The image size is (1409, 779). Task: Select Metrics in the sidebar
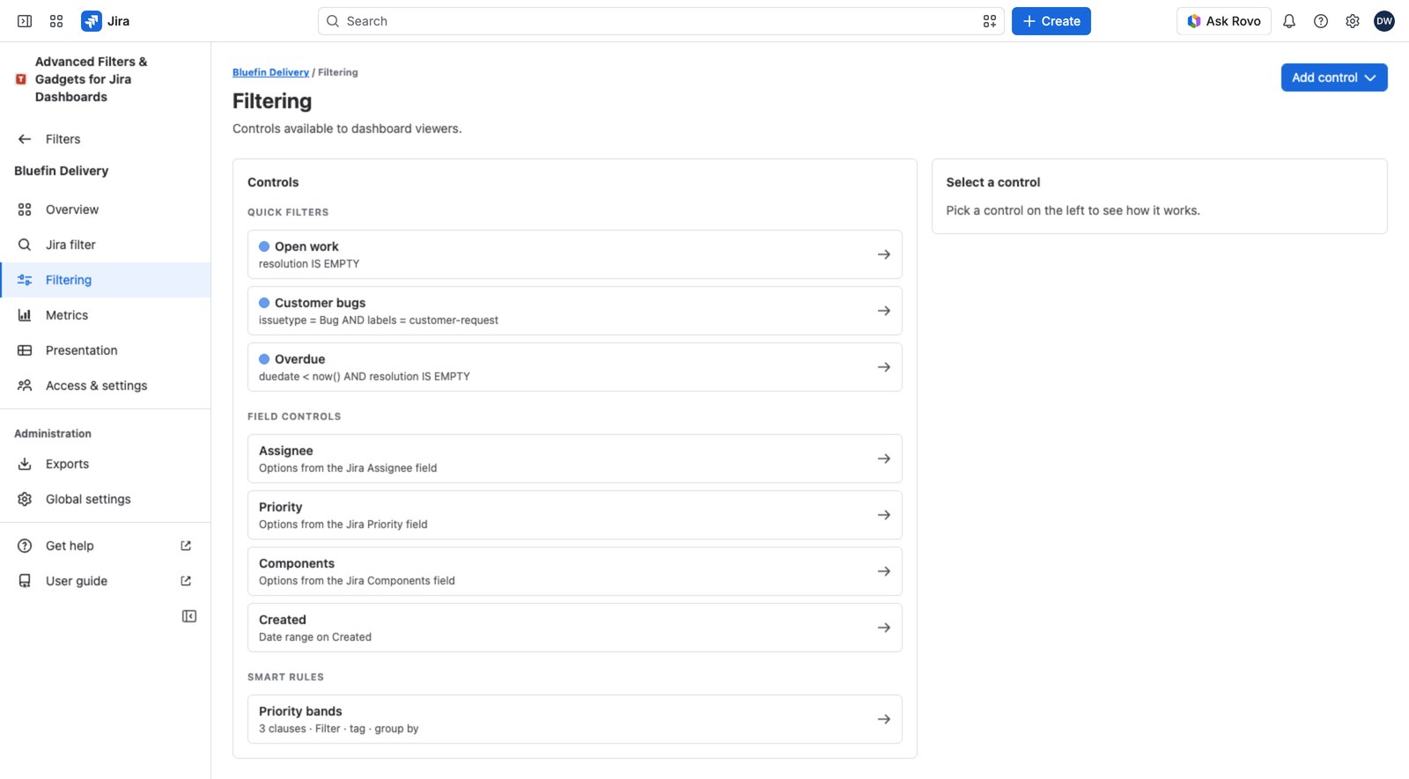coord(106,315)
